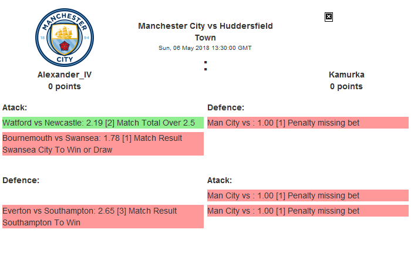Click last penalty missing bet under Kamurka's Atack
Screen dimensions: 411x270
[x=308, y=211]
